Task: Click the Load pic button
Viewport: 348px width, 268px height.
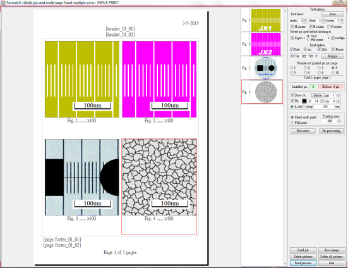Action: pyautogui.click(x=303, y=250)
